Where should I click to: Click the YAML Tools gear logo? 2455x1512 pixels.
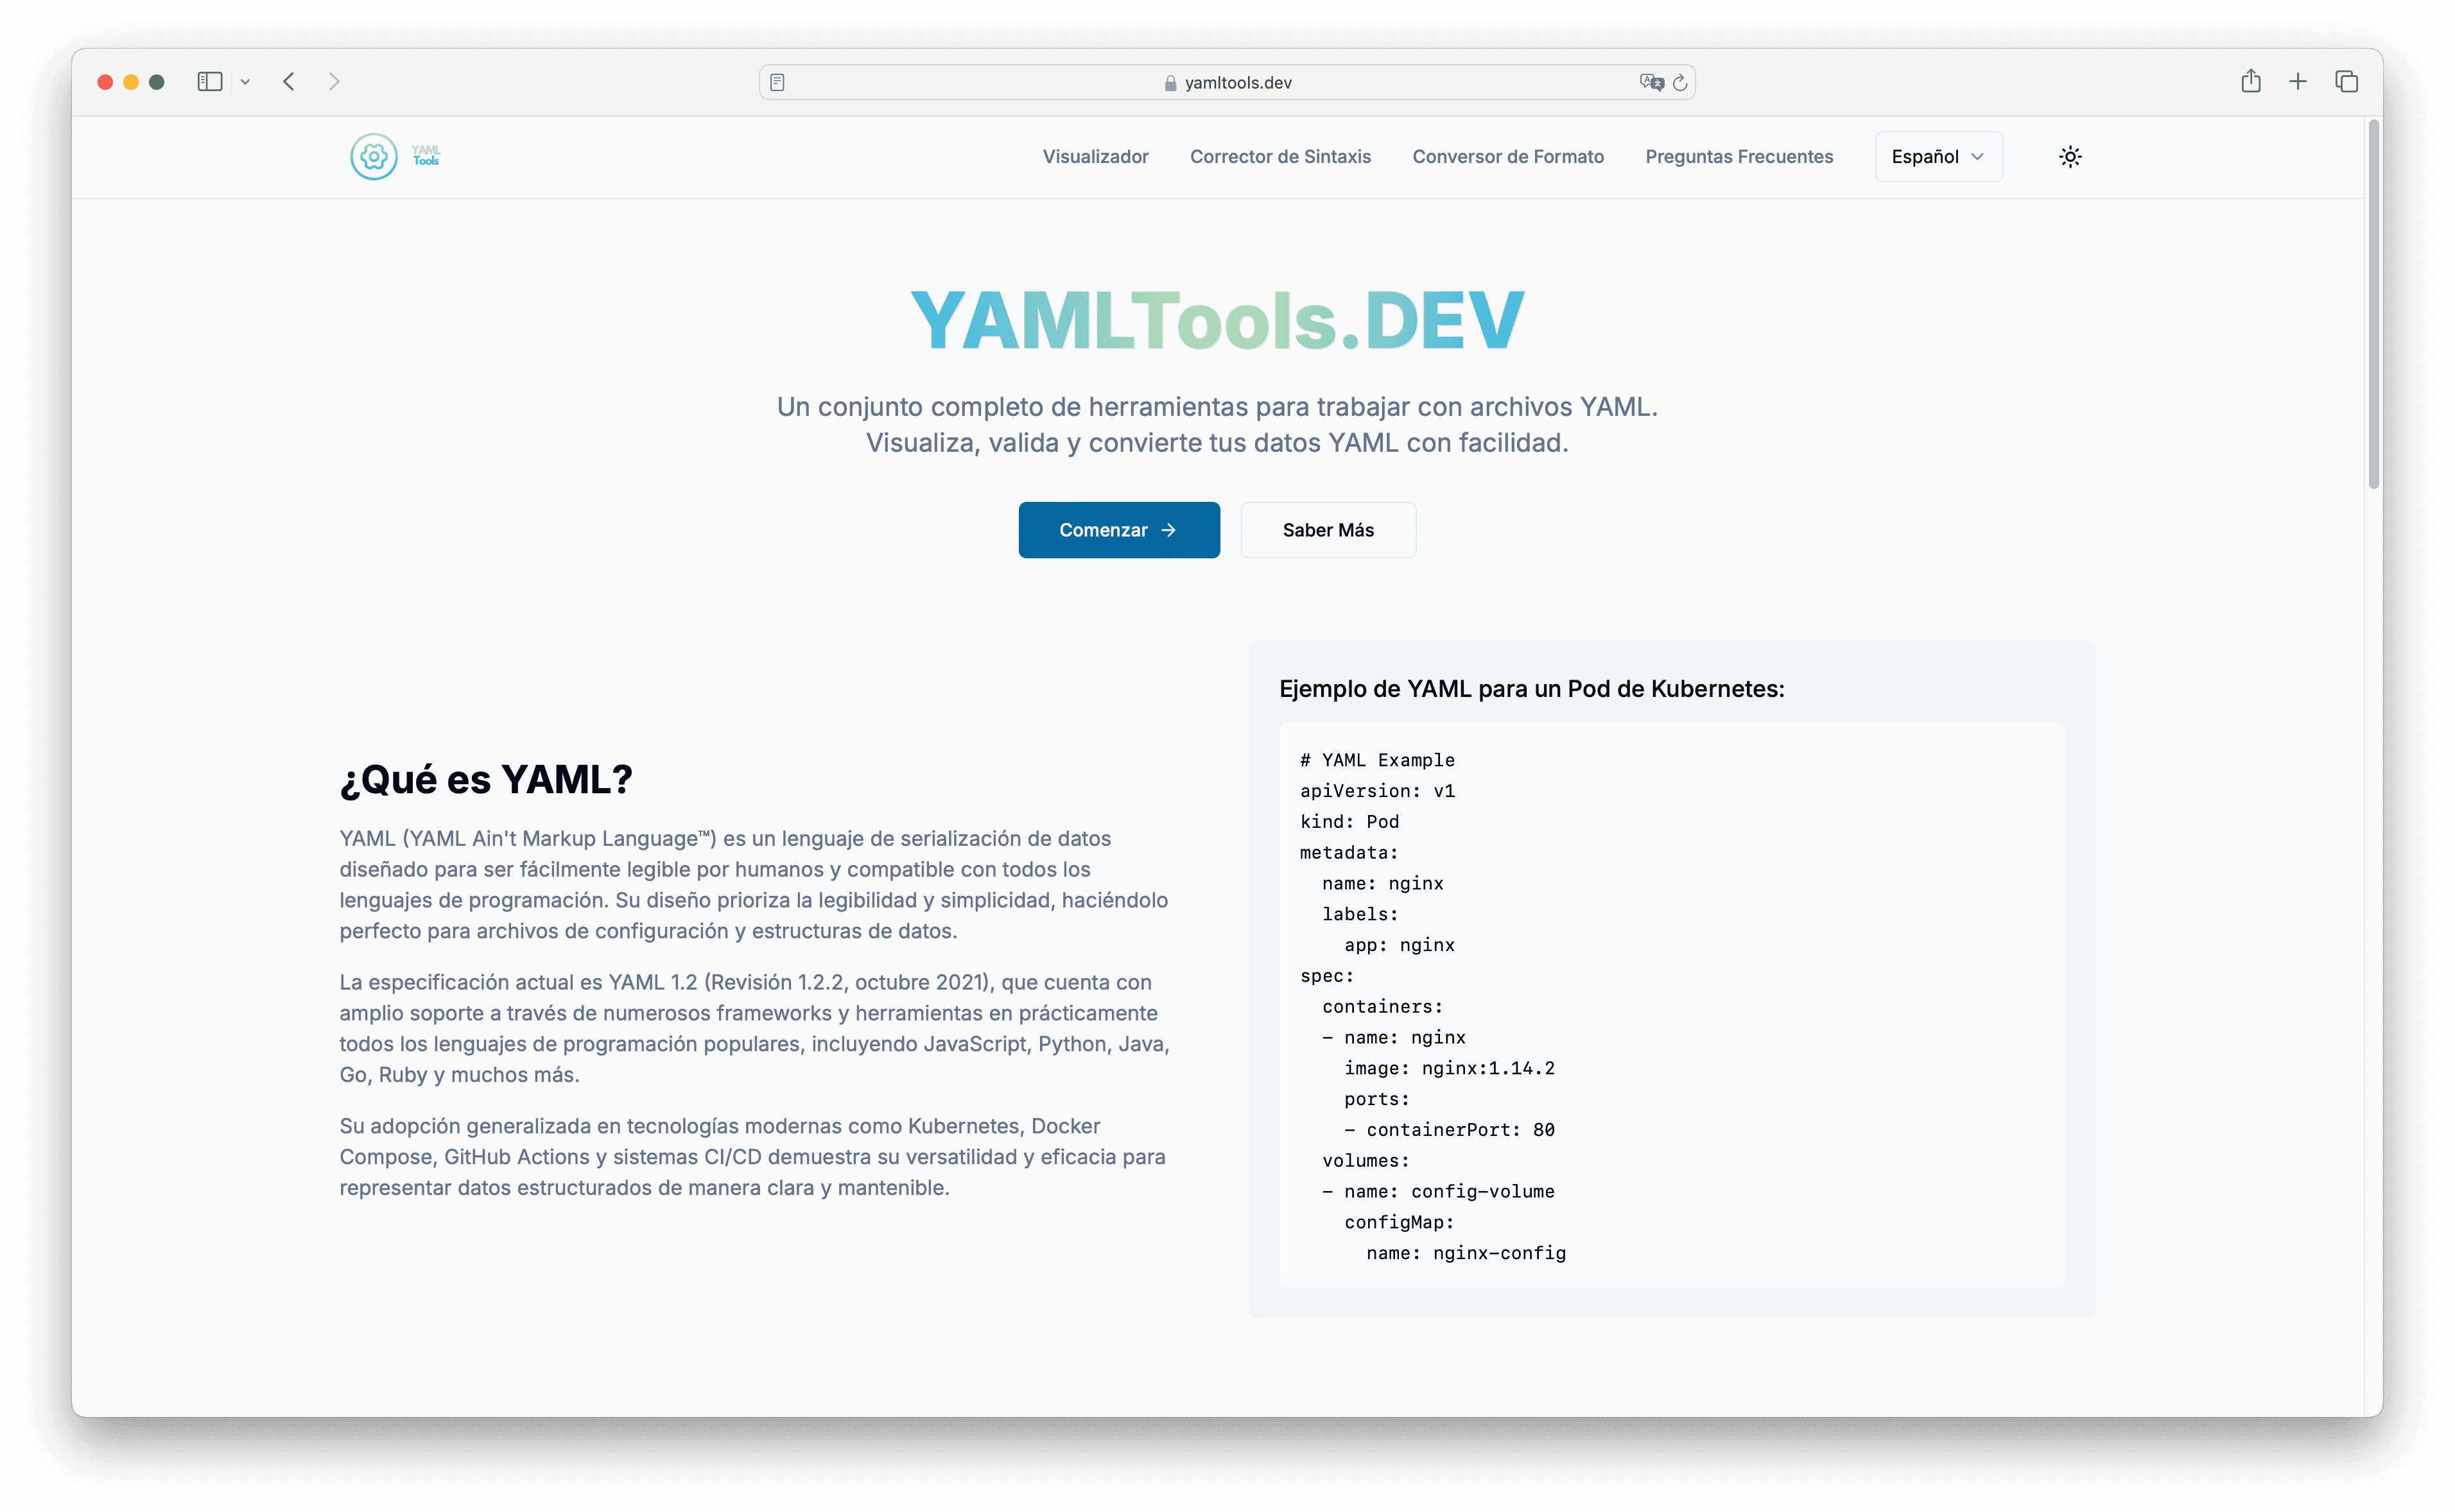[x=373, y=157]
